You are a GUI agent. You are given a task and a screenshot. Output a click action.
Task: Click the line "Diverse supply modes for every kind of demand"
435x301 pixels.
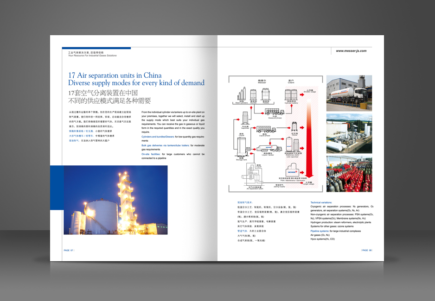(136, 83)
